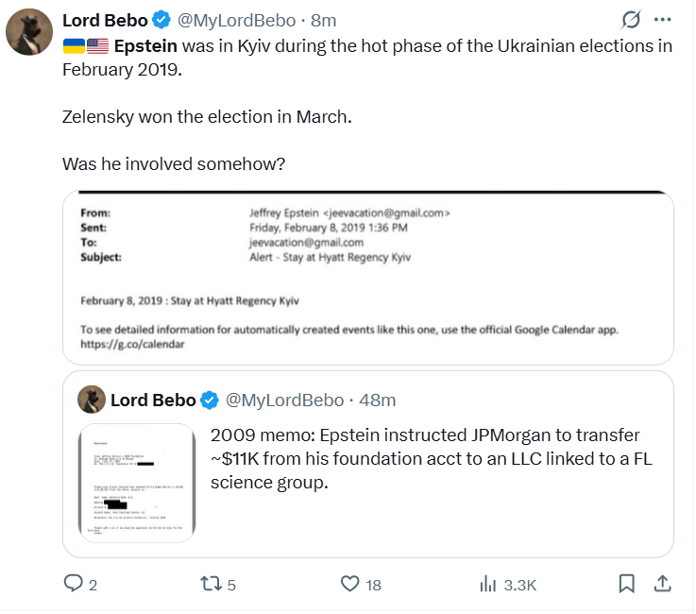
Task: Click the bold Epstein text in tweet
Action: (145, 45)
